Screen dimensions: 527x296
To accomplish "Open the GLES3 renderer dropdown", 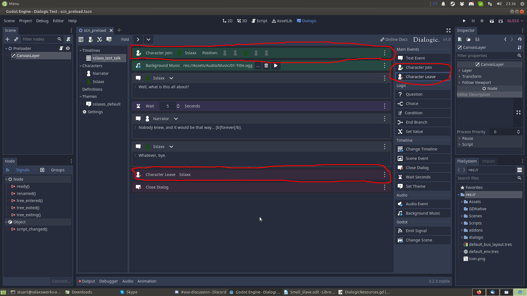I will (x=515, y=21).
